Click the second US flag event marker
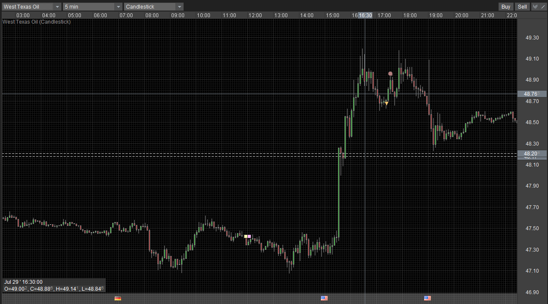 point(428,298)
